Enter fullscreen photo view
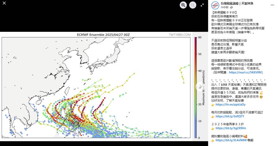Viewport: 279px width, 146px height. point(202,5)
